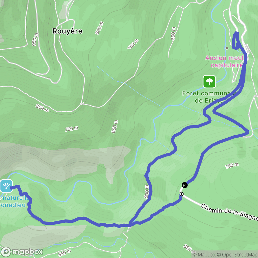Click the 750 m label near route east
258x258 pixels.
click(232, 166)
